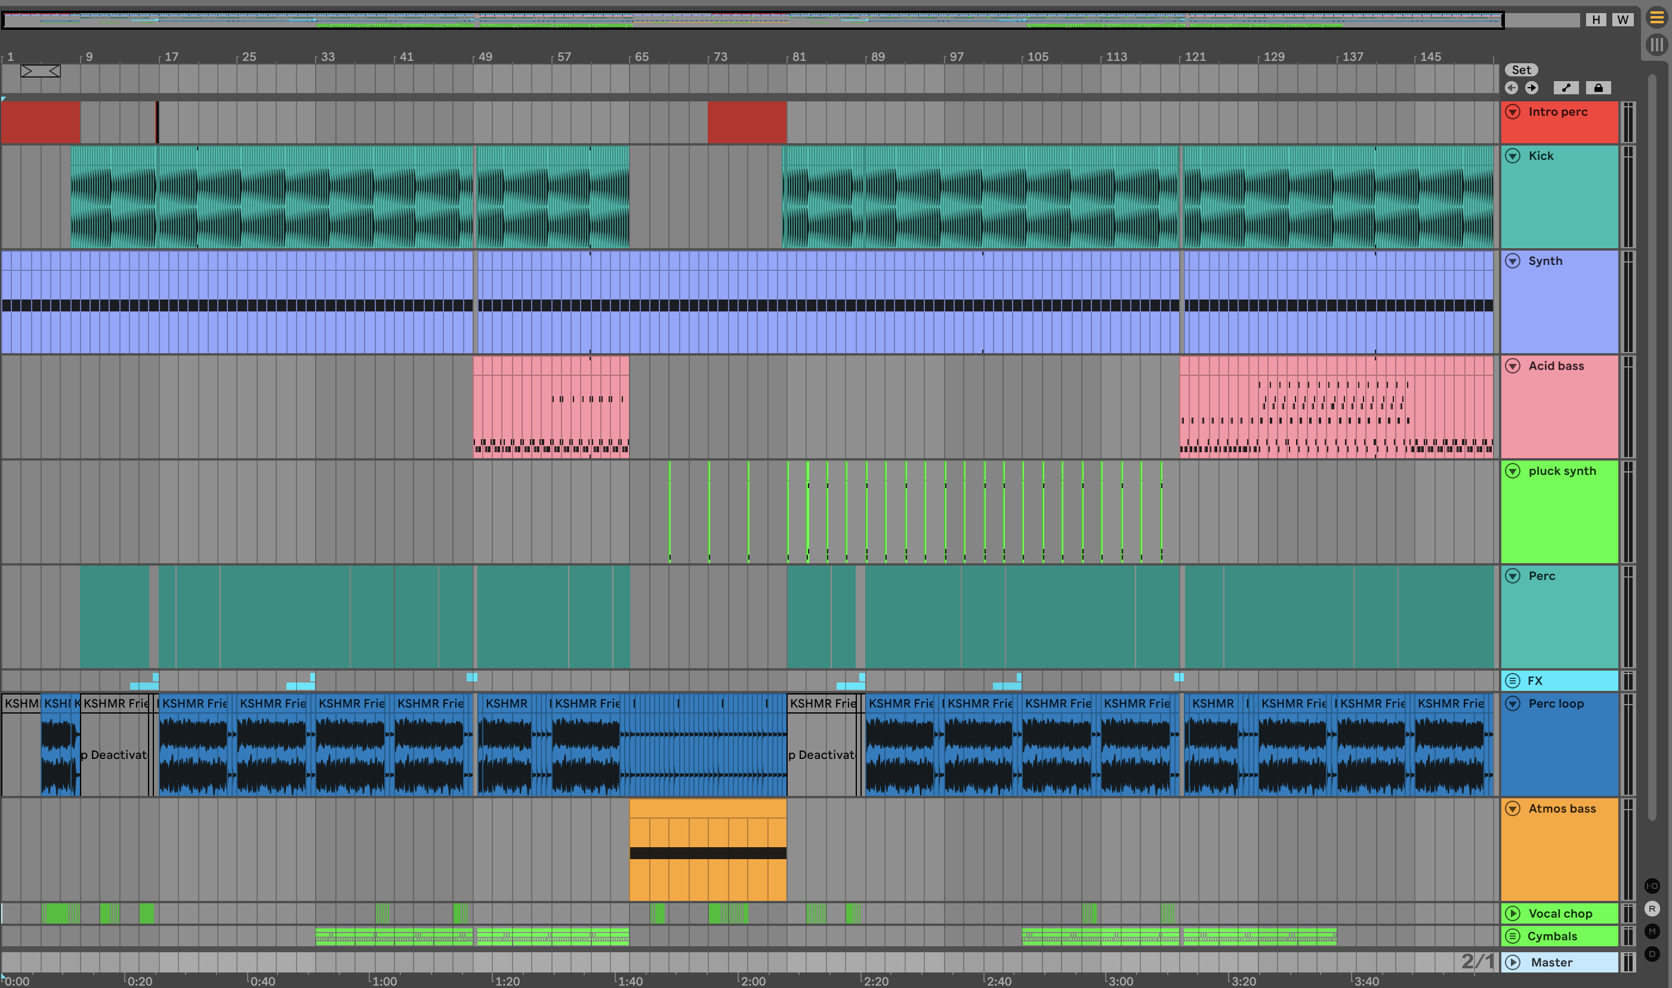The width and height of the screenshot is (1672, 988).
Task: Jump to next locator arrow
Action: (x=1532, y=88)
